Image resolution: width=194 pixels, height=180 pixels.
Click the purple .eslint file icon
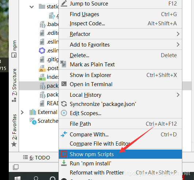(42, 51)
